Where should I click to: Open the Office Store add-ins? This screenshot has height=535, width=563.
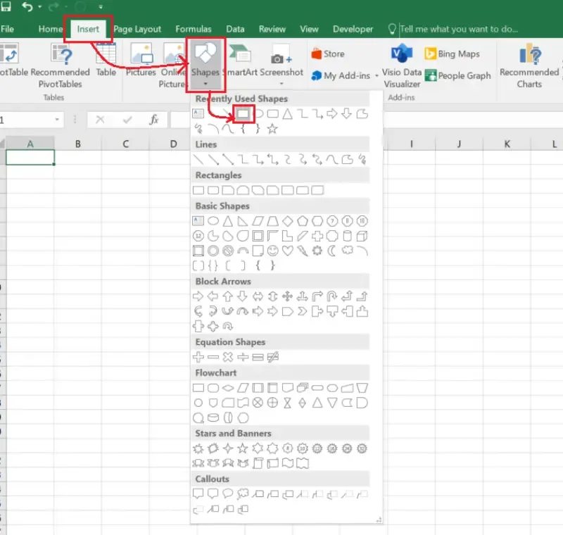click(x=328, y=54)
